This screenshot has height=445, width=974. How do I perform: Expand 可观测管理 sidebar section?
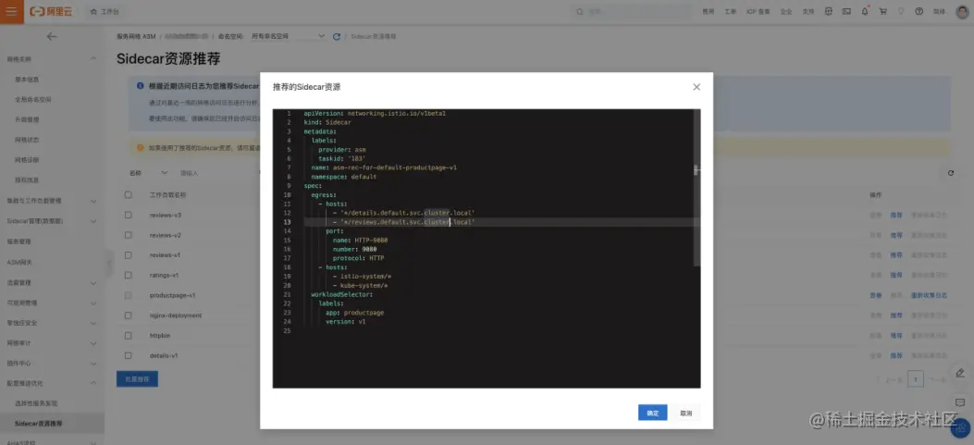[52, 303]
